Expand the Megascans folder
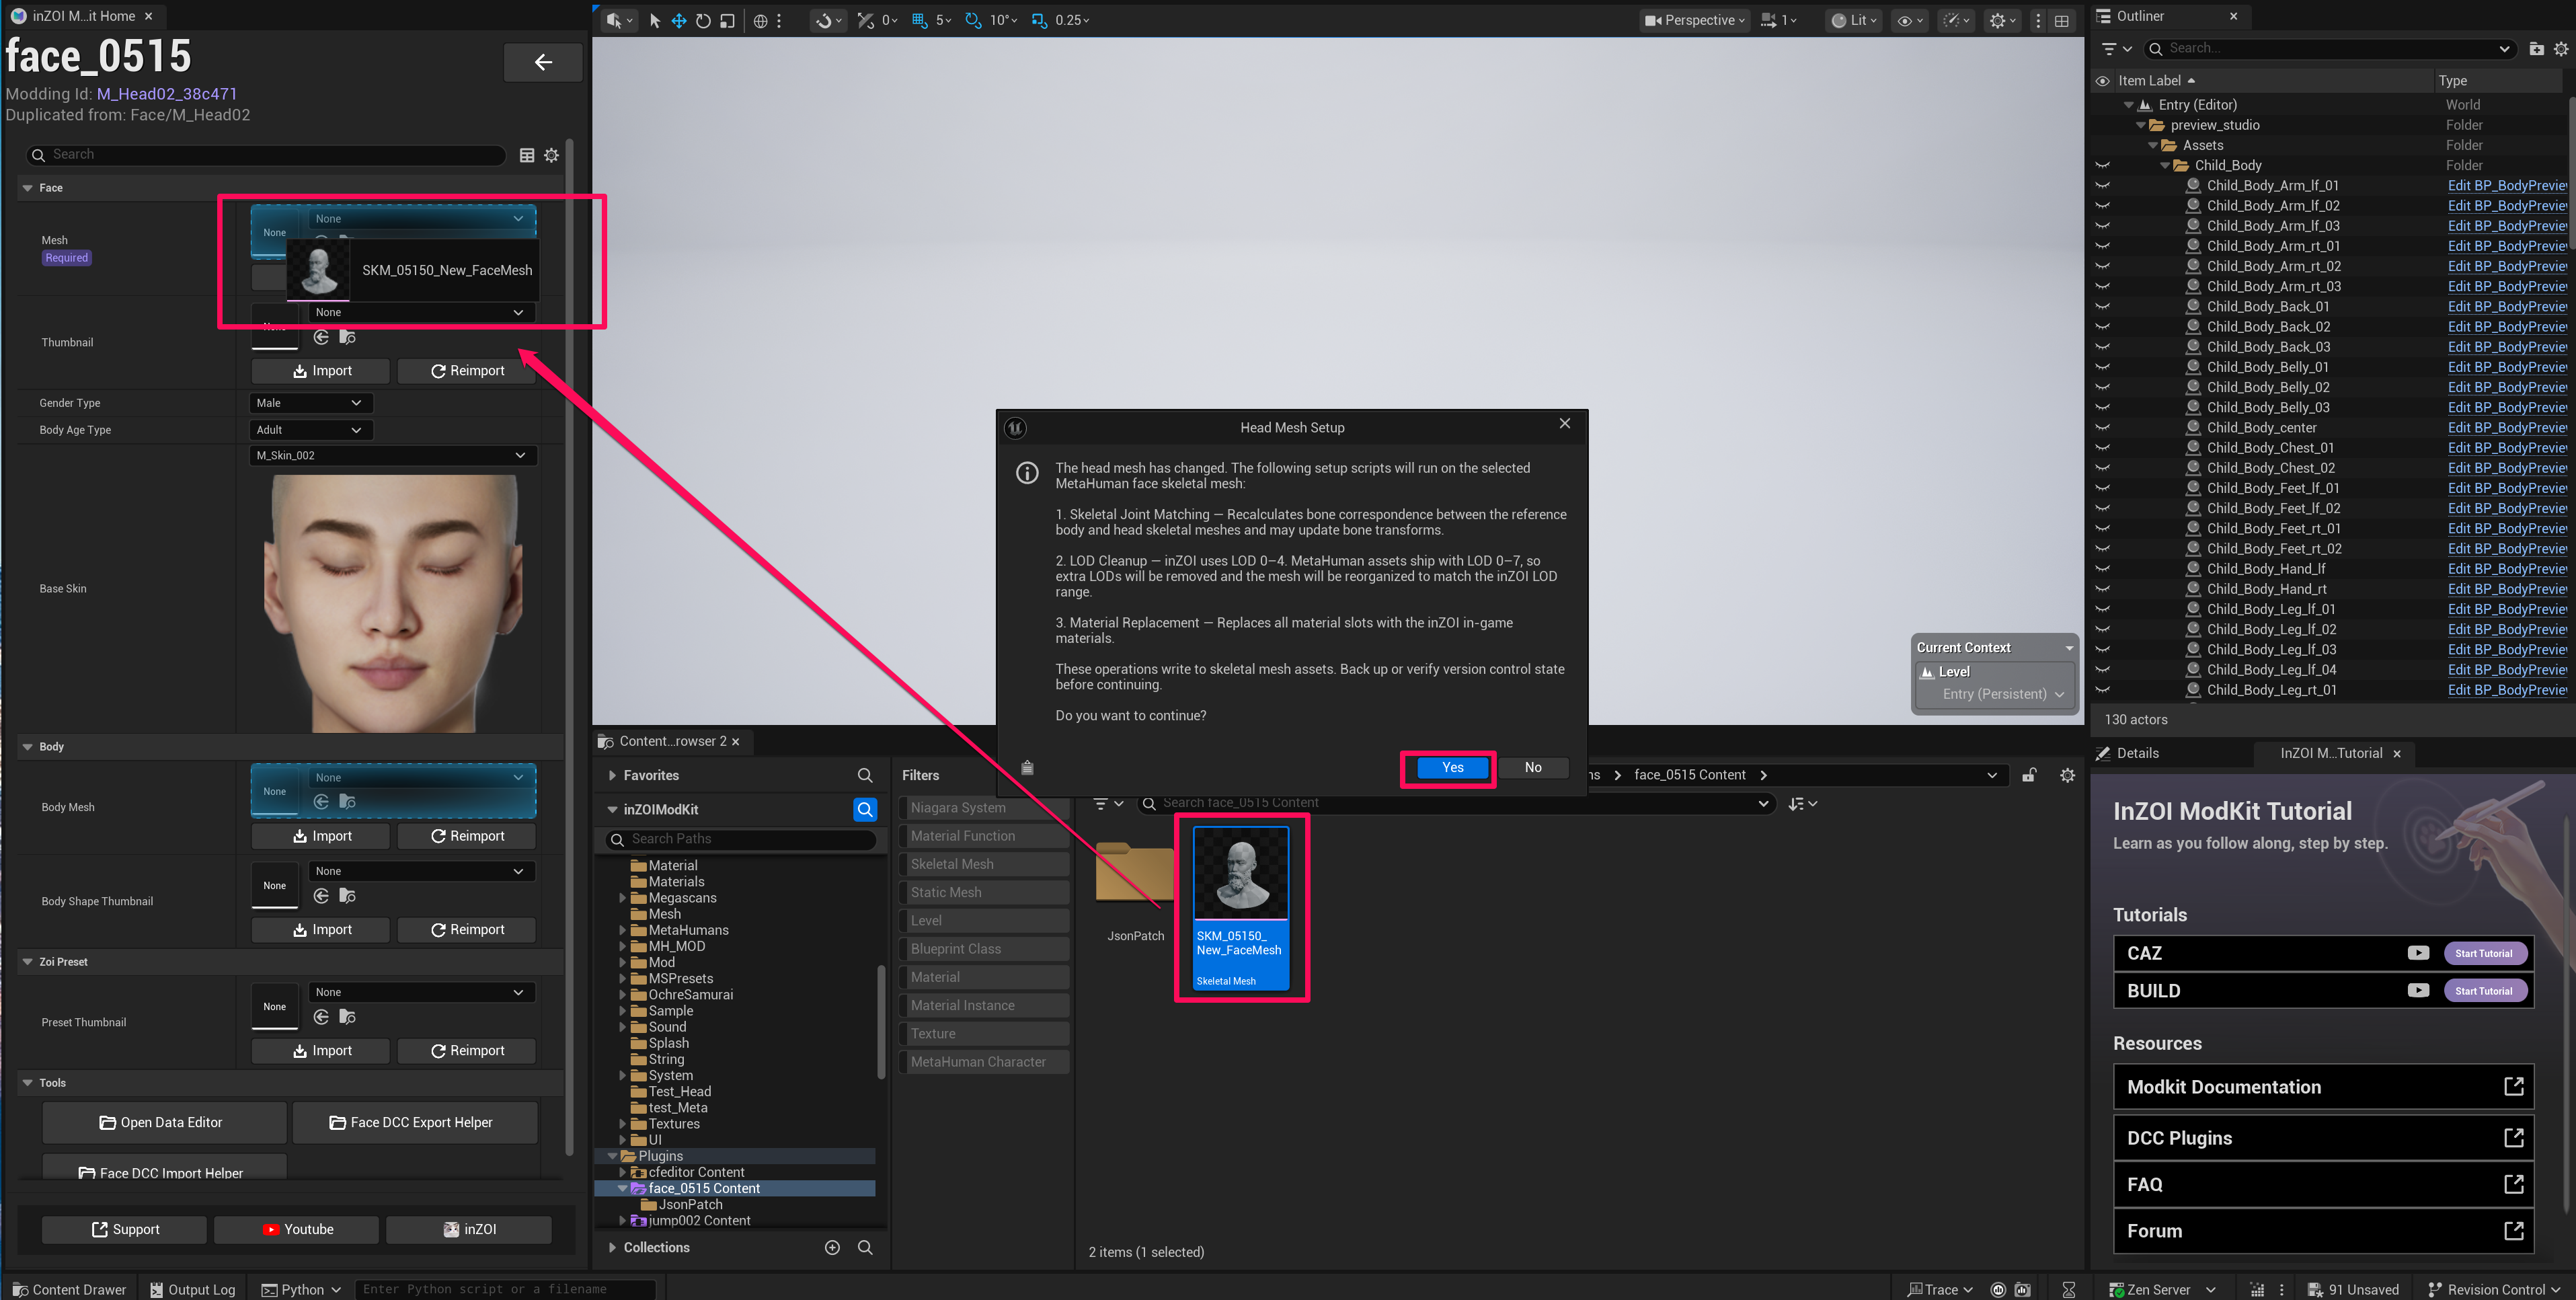The image size is (2576, 1300). 623,898
